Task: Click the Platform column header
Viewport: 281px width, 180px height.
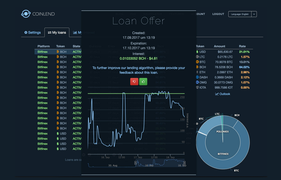Action: [x=43, y=46]
